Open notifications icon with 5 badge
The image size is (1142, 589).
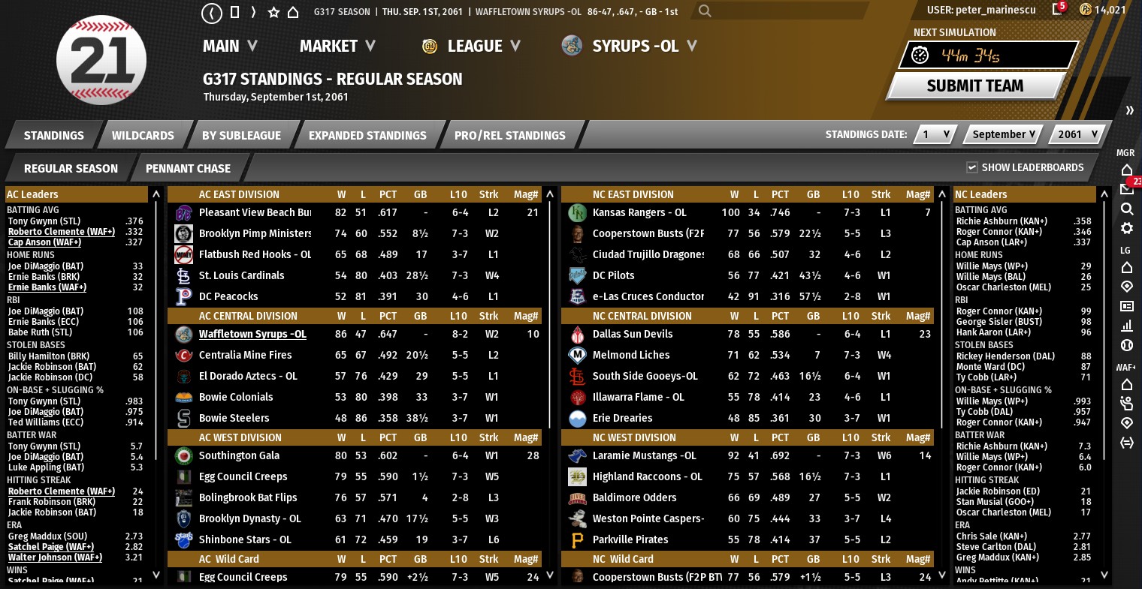tap(1057, 10)
